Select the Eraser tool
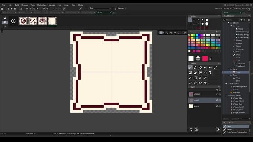253x142 pixels. [195, 67]
